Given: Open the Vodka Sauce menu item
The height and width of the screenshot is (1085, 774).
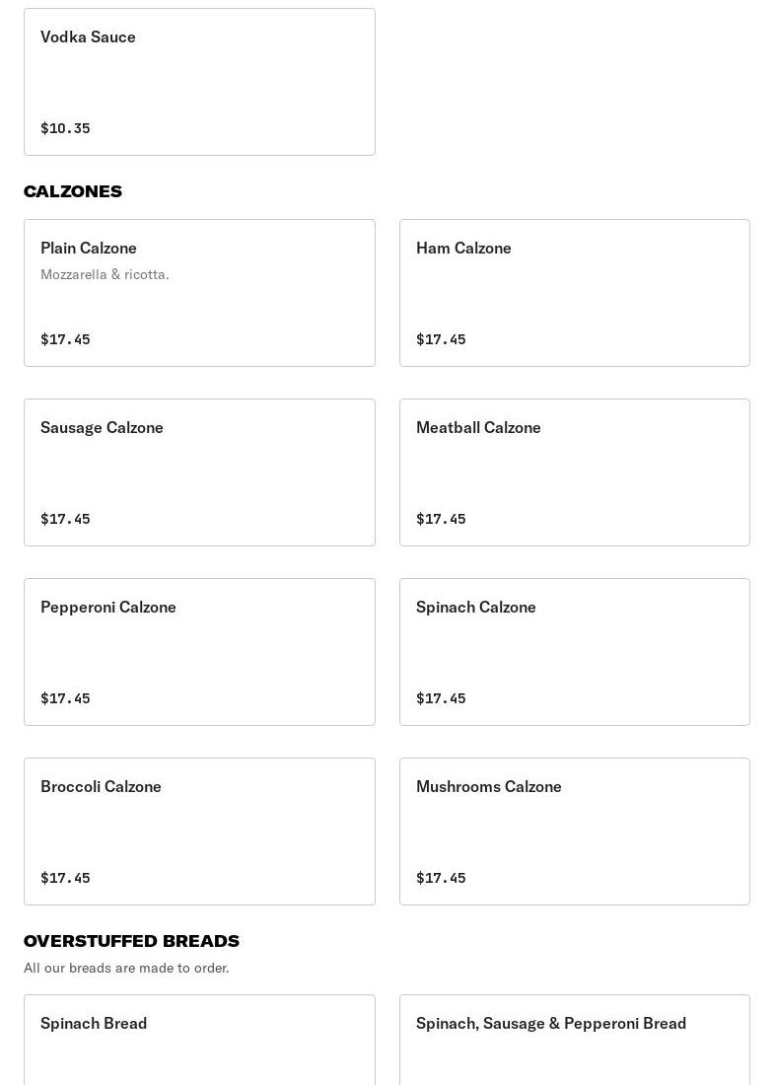Looking at the screenshot, I should click(x=199, y=82).
